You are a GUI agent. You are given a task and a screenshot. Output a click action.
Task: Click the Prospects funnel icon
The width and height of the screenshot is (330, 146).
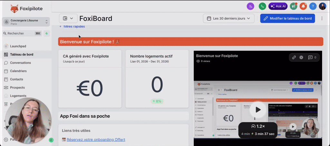(x=6, y=87)
